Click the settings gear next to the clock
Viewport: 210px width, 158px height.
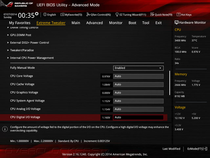click(37, 14)
